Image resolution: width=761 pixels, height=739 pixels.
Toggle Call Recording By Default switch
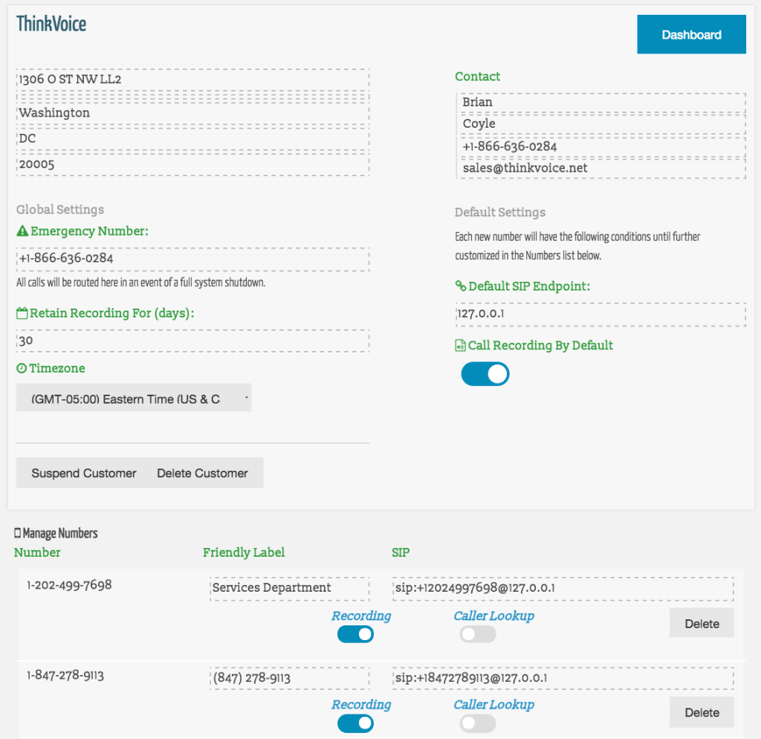[485, 374]
